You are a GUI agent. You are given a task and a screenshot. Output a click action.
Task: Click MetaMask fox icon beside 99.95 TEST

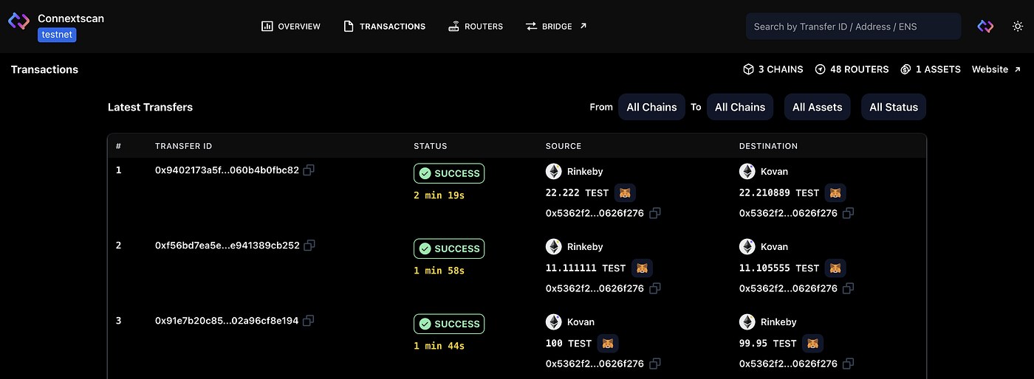[x=812, y=344]
